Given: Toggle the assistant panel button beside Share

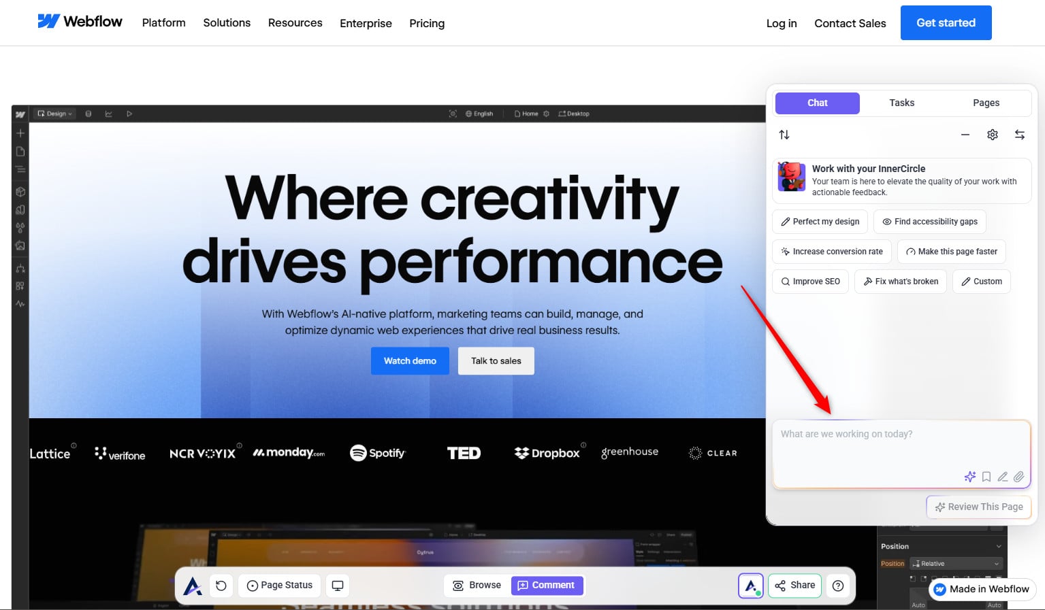Looking at the screenshot, I should point(751,586).
